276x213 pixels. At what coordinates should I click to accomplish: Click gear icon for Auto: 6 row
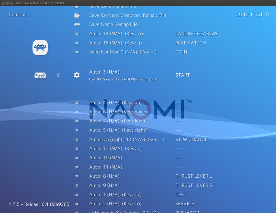tap(77, 112)
